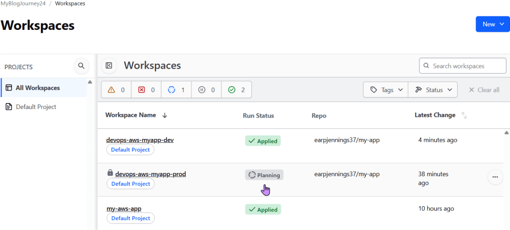Toggle the applied green check filter
This screenshot has height=230, width=510.
(x=236, y=90)
